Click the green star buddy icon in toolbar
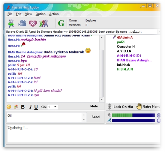This screenshot has width=165, height=152. point(11,23)
